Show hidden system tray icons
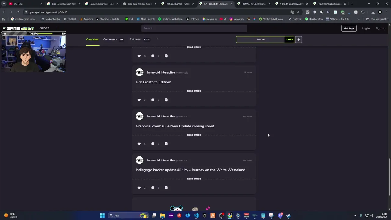 point(355,215)
